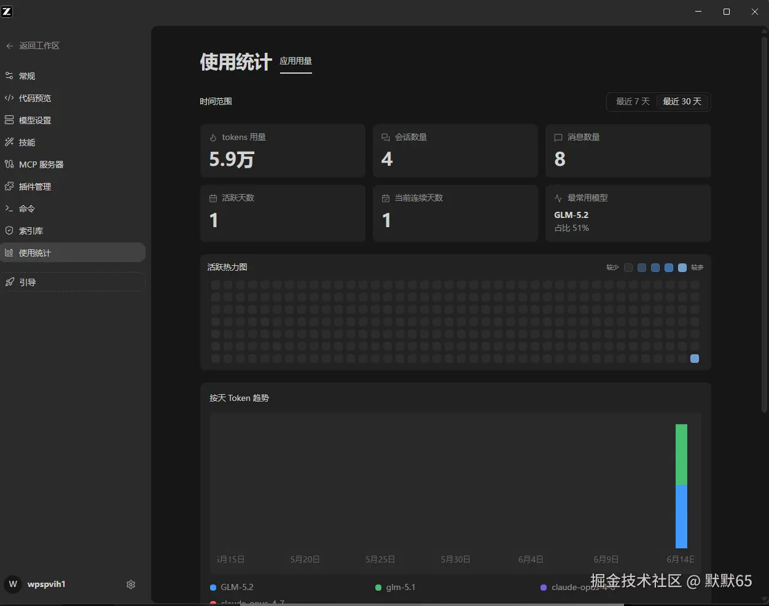
Task: Click the tokens 用量 flame icon
Action: click(213, 138)
